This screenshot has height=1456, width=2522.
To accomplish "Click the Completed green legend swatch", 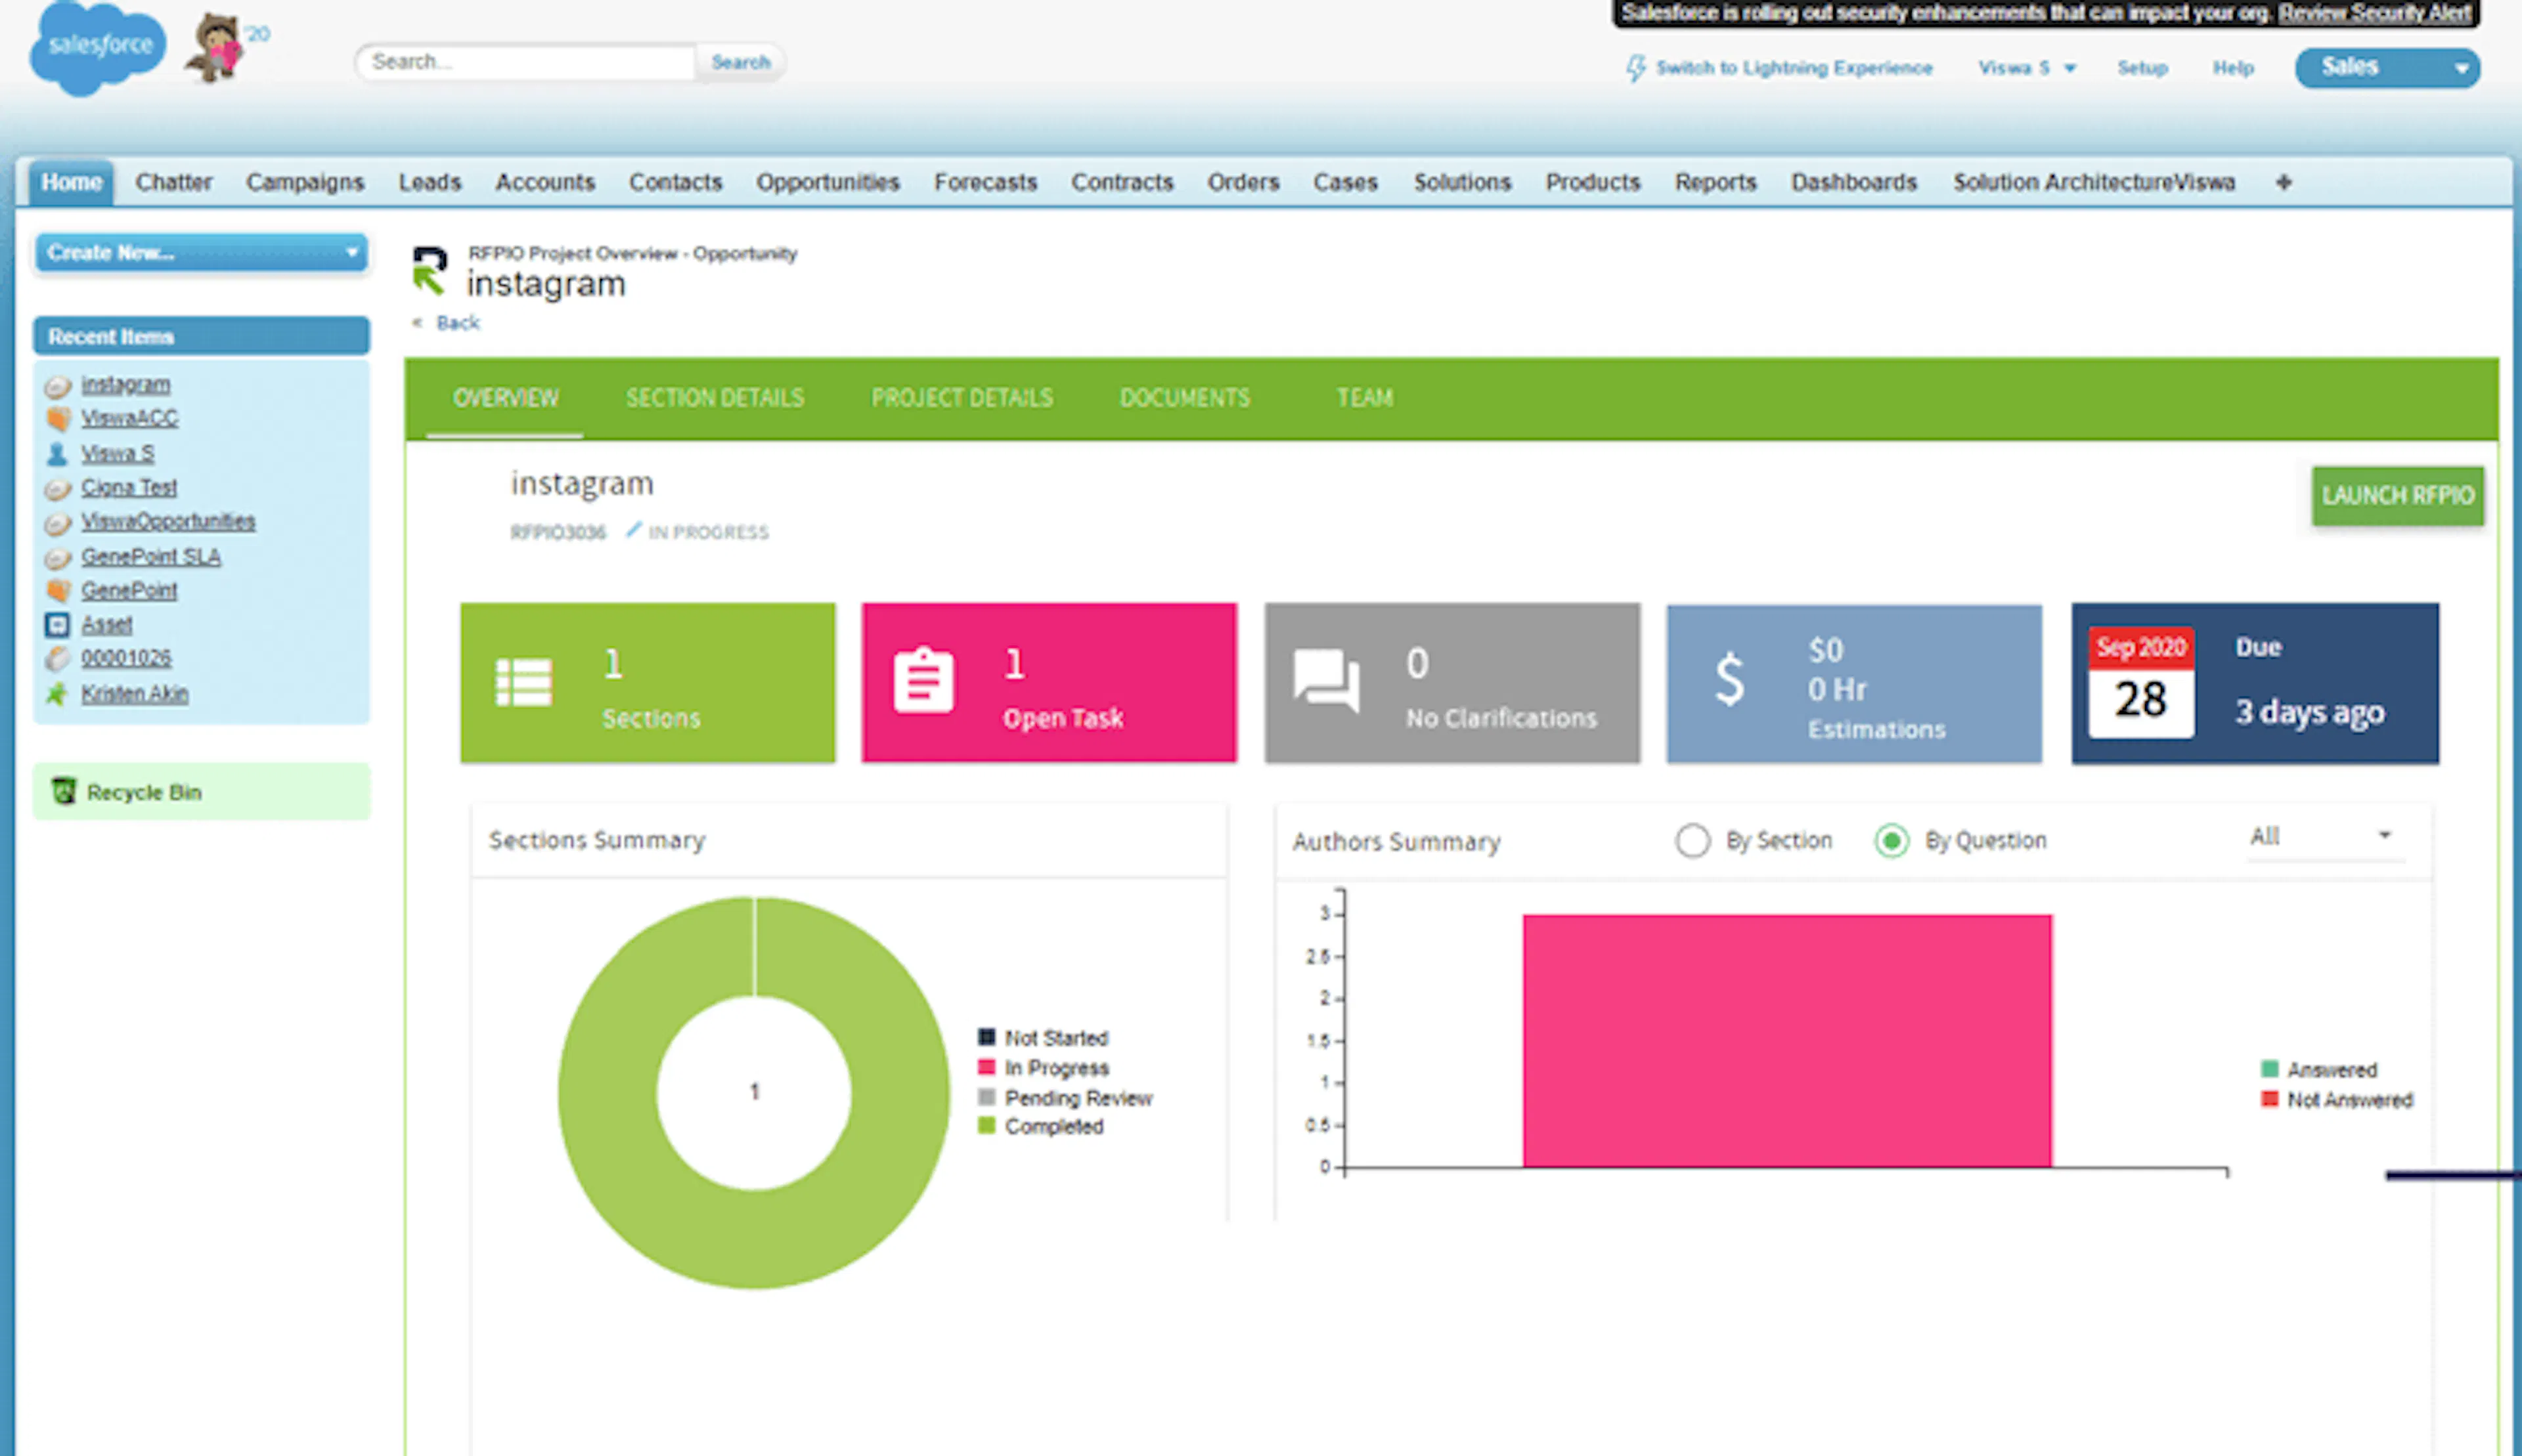I will point(986,1126).
